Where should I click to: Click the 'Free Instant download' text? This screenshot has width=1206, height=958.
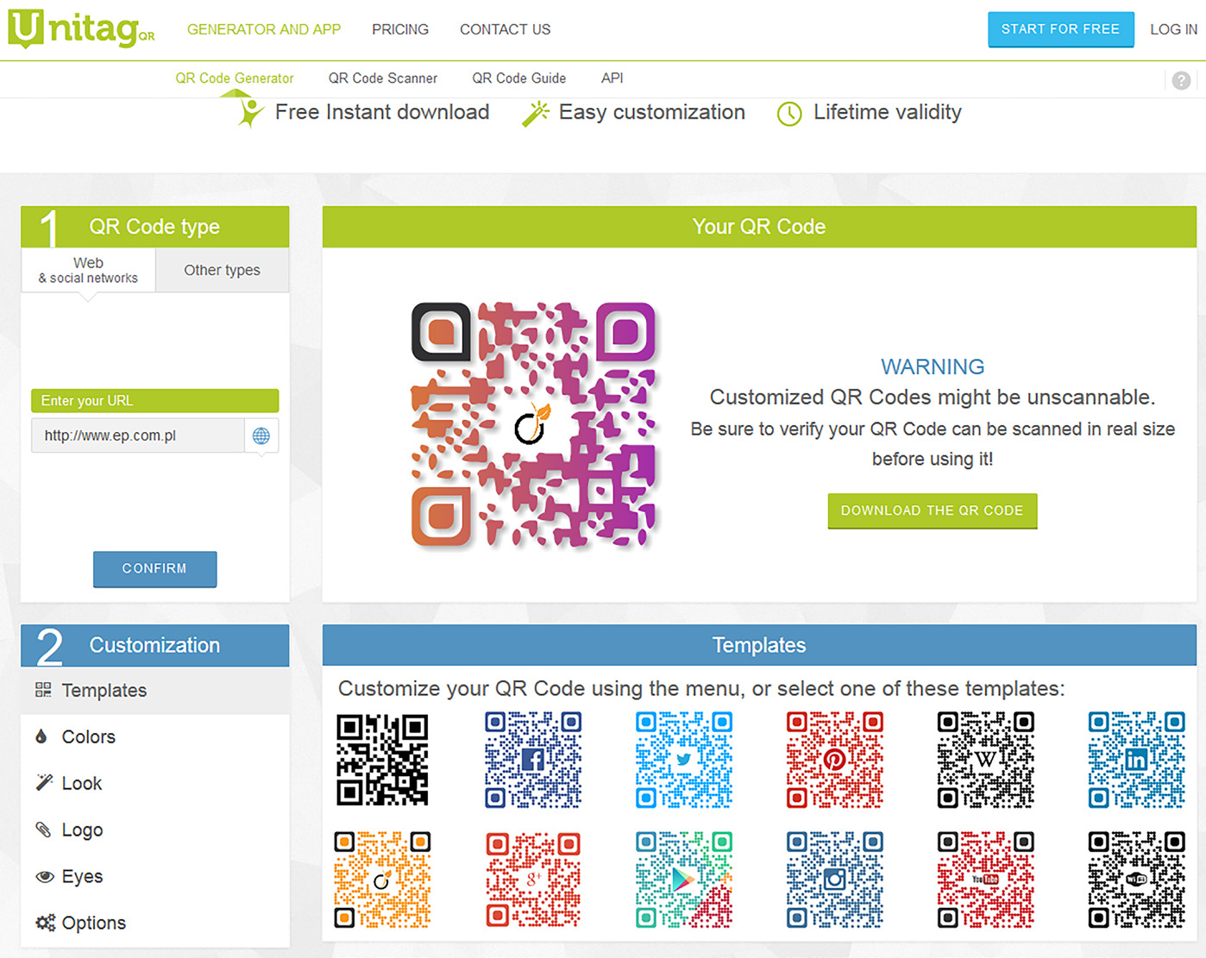pyautogui.click(x=382, y=112)
